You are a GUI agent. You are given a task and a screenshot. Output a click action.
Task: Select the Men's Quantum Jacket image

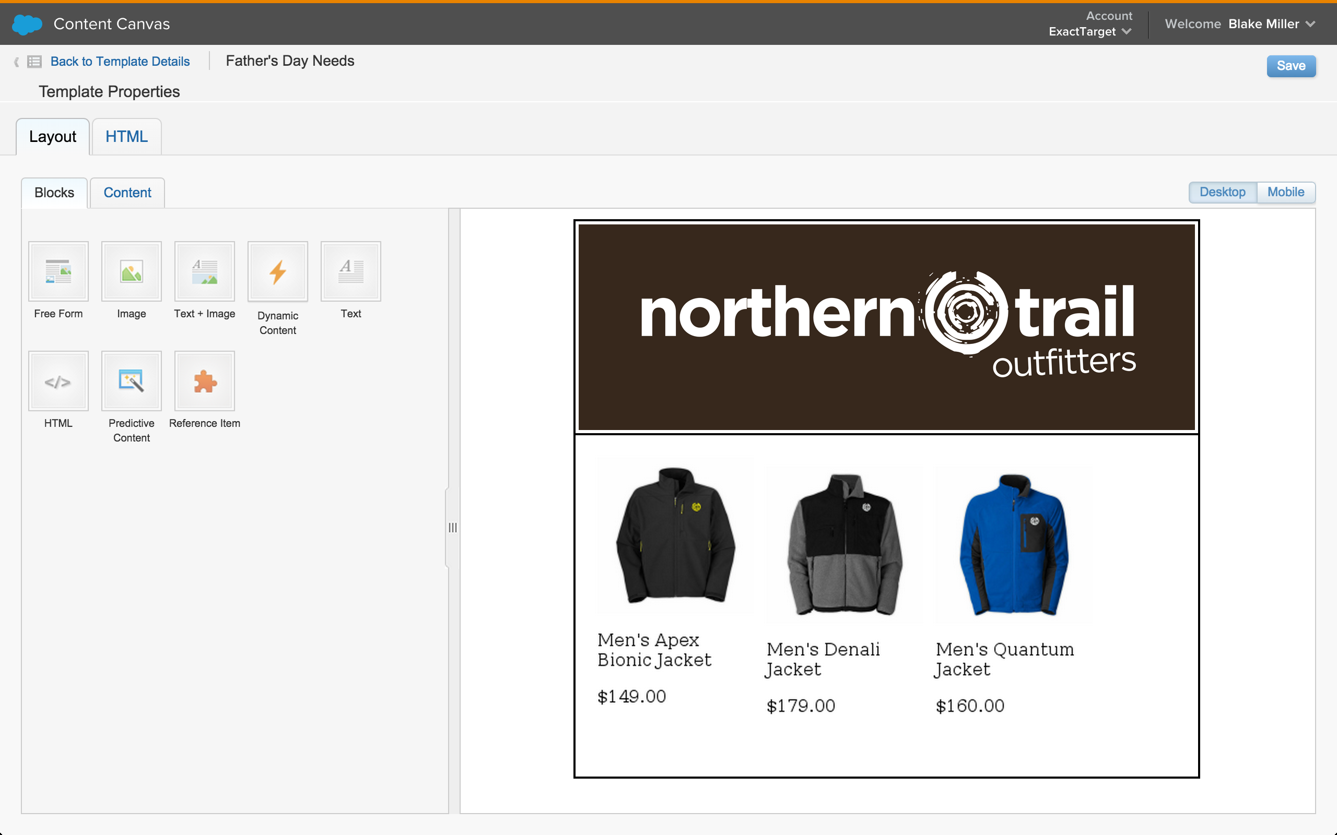pyautogui.click(x=1013, y=544)
